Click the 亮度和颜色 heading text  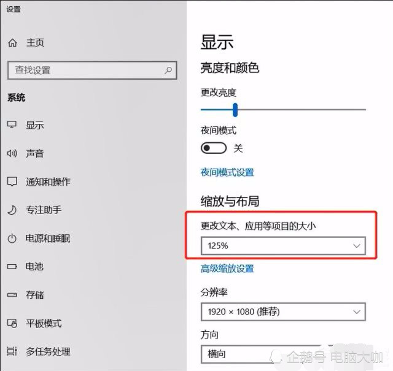[230, 68]
